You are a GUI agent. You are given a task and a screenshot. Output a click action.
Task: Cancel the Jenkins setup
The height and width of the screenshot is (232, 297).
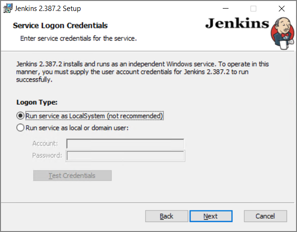pos(265,216)
